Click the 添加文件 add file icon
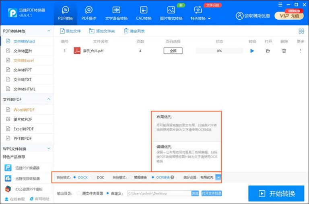This screenshot has width=309, height=204. [x=62, y=31]
